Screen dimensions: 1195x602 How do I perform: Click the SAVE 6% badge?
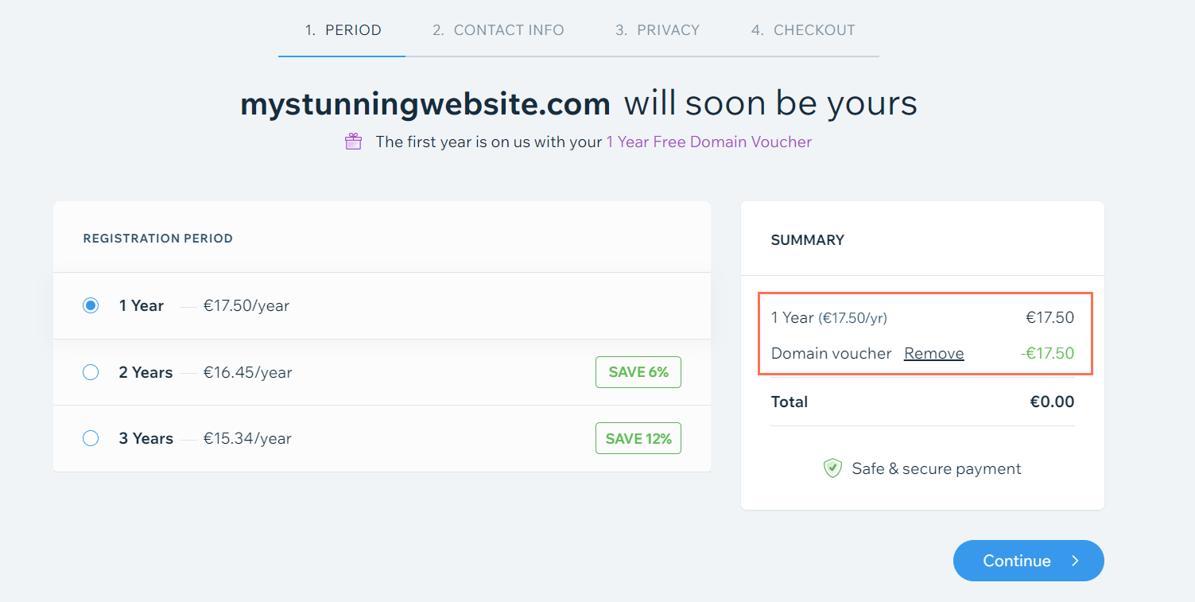point(638,371)
